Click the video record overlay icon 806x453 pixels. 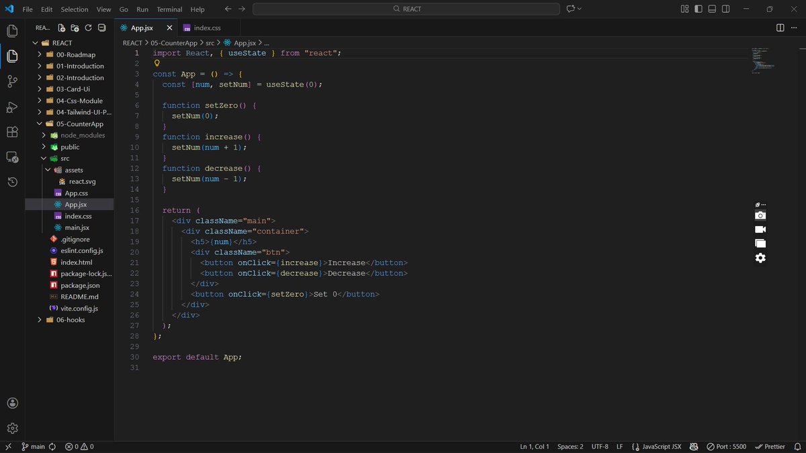point(760,230)
